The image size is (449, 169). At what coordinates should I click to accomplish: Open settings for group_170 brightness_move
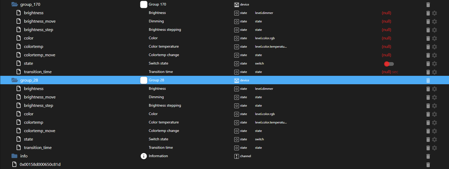(434, 21)
